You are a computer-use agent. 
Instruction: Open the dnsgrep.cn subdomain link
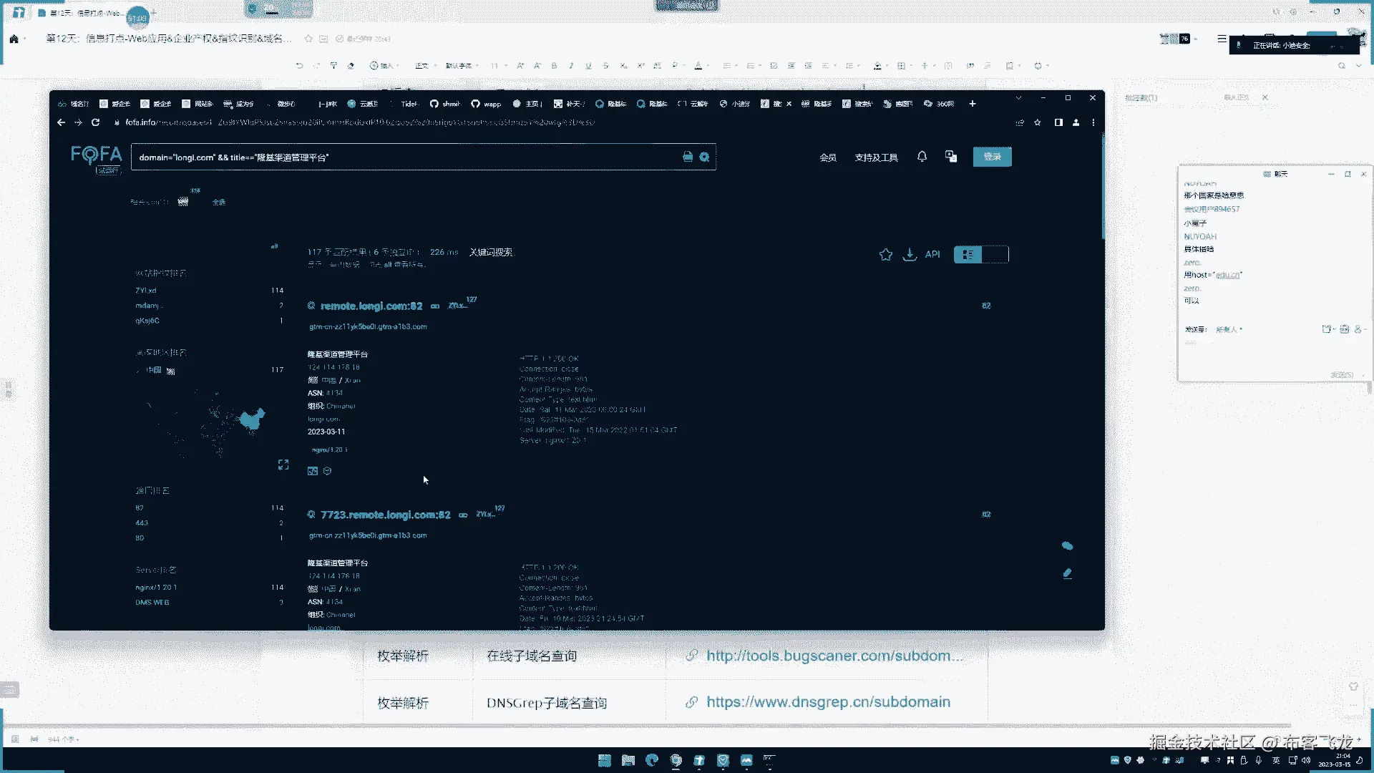click(828, 702)
